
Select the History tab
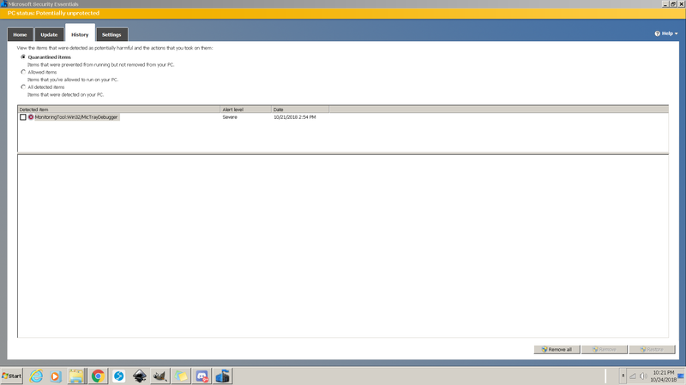point(80,34)
